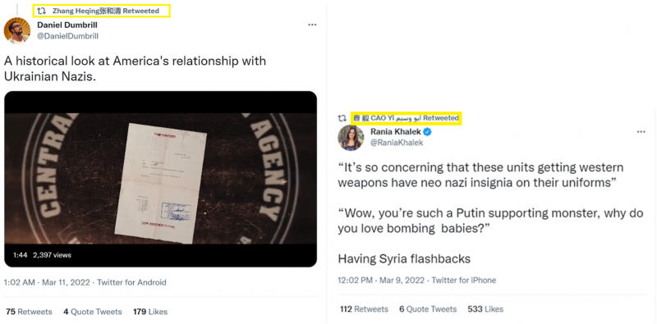View the 112 Retweets list
This screenshot has height=324, width=657.
364,309
